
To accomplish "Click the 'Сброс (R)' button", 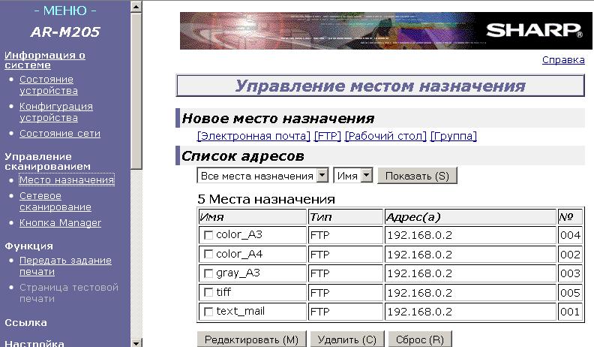I will pos(420,339).
